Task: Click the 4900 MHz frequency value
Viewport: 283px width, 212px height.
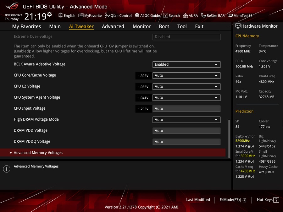Action: click(243, 51)
